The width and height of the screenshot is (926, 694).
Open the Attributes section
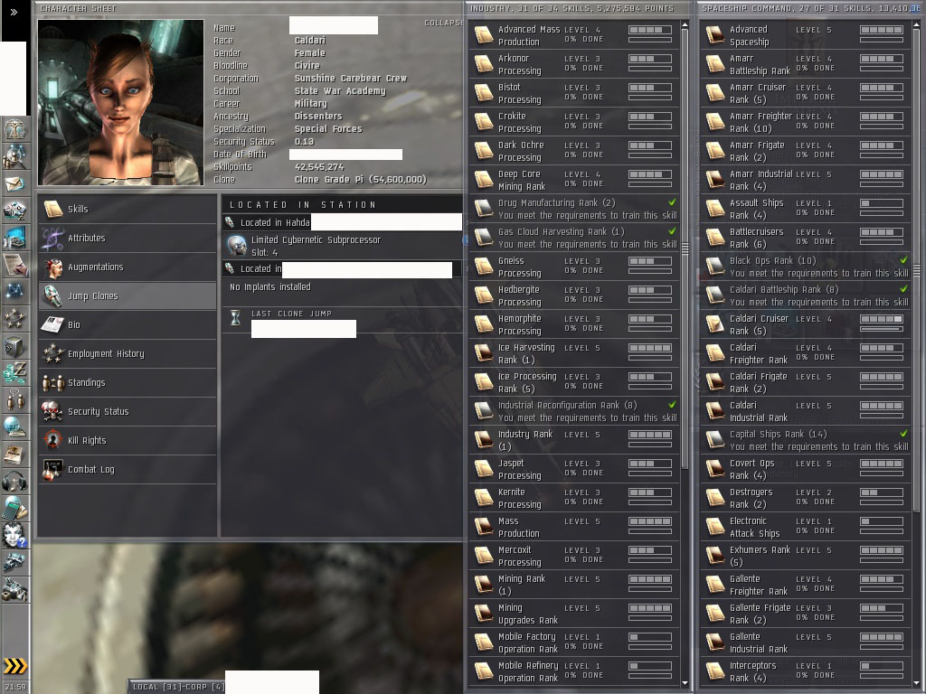(128, 238)
